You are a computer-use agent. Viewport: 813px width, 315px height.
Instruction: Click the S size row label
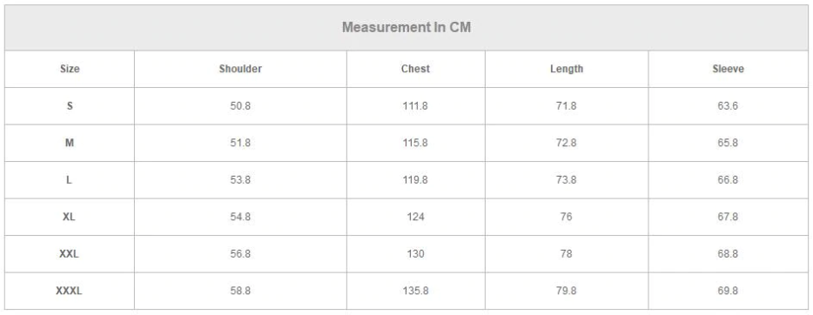pyautogui.click(x=70, y=106)
